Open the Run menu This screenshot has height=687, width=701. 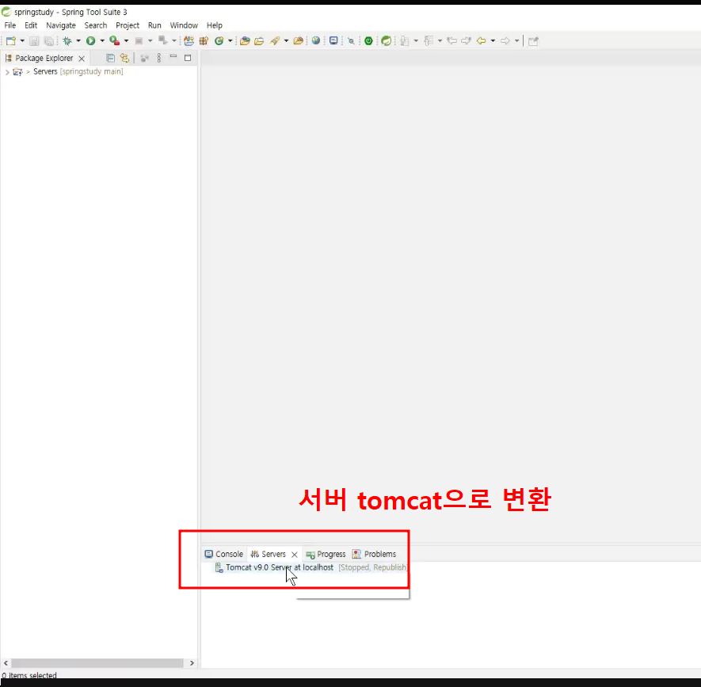(154, 25)
